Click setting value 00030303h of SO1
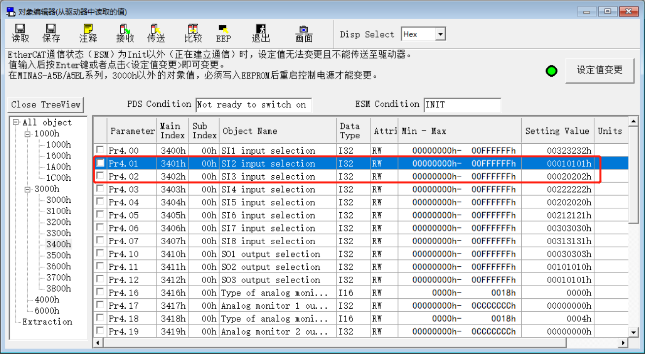 point(558,254)
